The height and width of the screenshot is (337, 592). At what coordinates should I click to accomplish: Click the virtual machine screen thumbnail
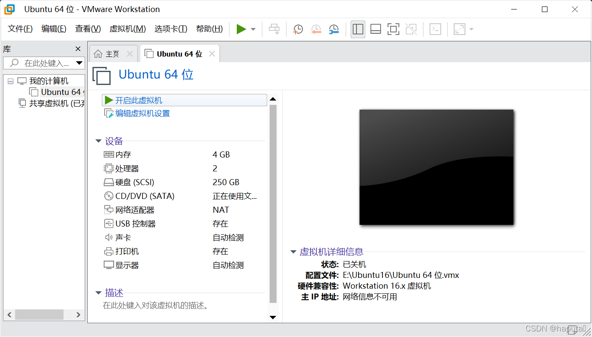[436, 167]
